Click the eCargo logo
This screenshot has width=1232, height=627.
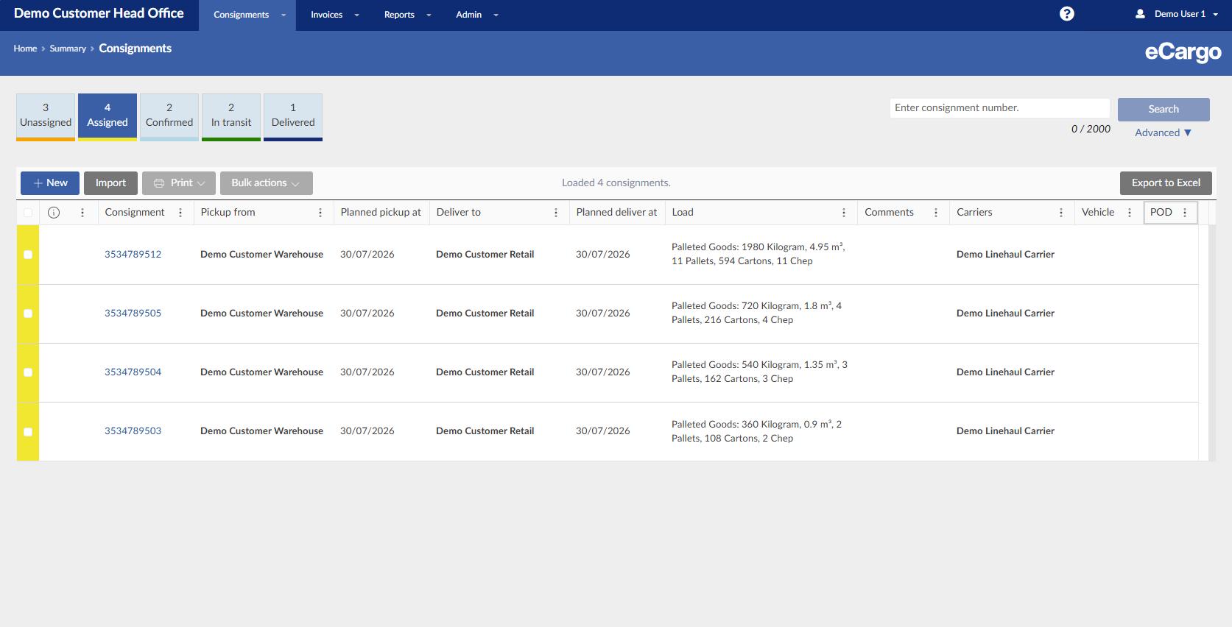click(x=1183, y=52)
